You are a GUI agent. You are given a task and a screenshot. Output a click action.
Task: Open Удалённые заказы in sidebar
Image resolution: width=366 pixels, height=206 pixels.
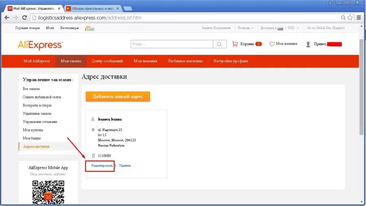tap(37, 114)
